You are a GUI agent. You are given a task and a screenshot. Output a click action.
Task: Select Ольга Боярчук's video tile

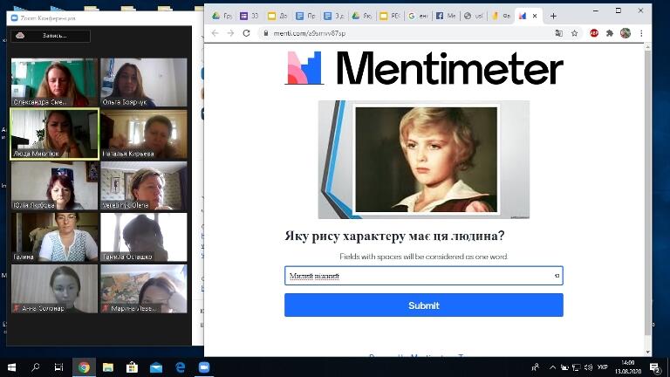(144, 82)
